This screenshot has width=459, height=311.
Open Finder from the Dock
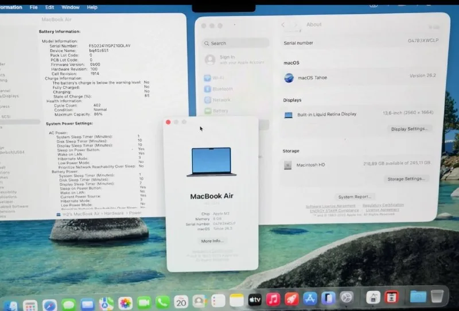point(11,305)
